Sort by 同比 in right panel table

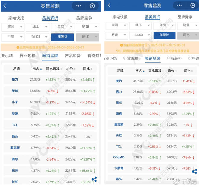pos(188,71)
